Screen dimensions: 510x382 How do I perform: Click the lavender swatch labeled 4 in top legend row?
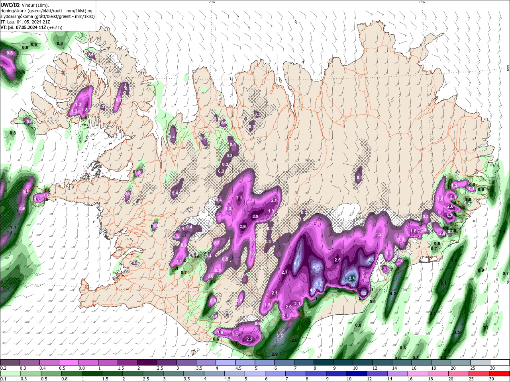[225, 363]
